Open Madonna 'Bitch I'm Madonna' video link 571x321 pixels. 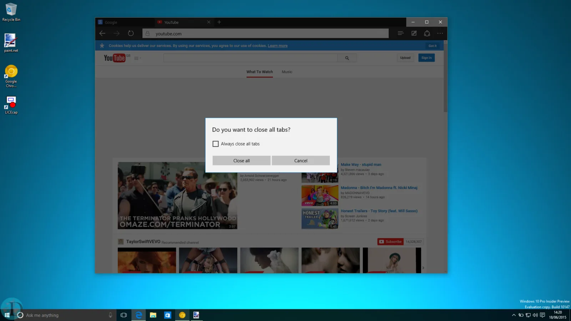379,188
